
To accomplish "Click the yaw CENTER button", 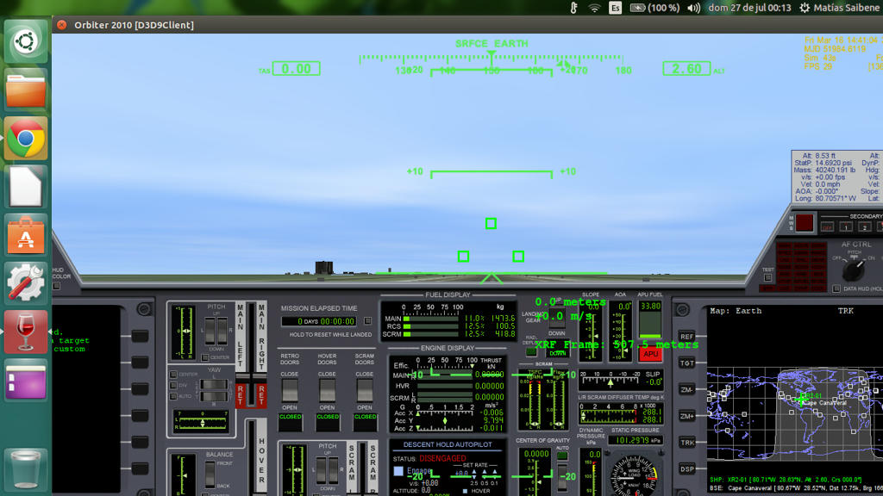I will point(173,375).
